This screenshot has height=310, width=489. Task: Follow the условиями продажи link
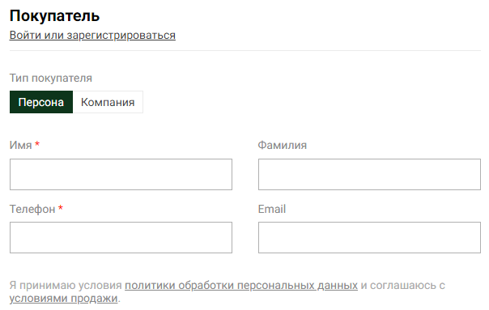coord(63,299)
